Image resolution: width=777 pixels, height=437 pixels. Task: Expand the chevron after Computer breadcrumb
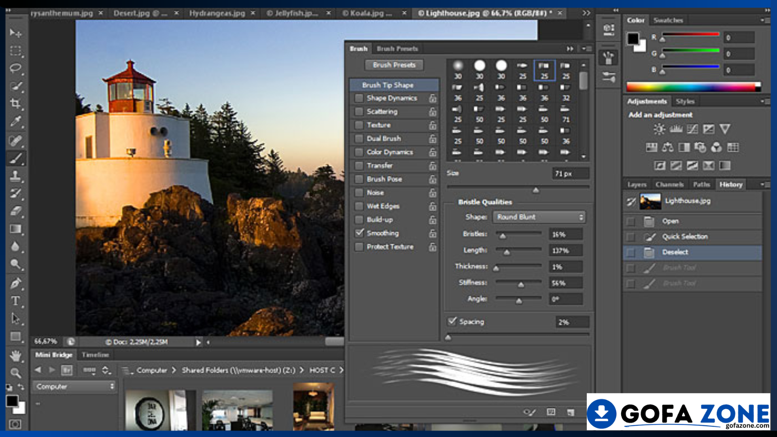pyautogui.click(x=174, y=370)
